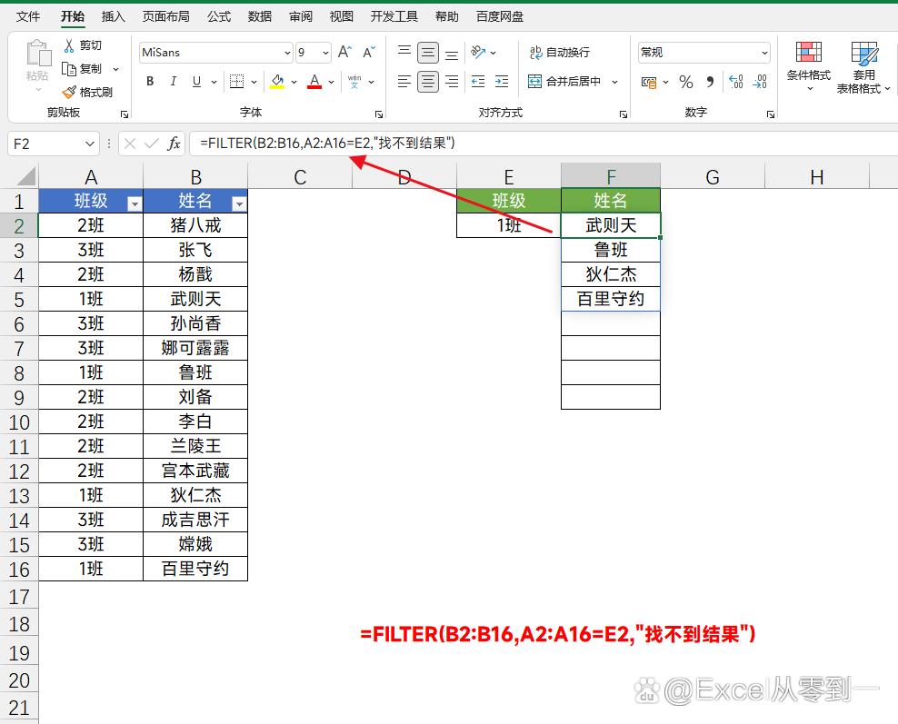Apply Comma Style format
Image resolution: width=898 pixels, height=724 pixels.
(710, 83)
